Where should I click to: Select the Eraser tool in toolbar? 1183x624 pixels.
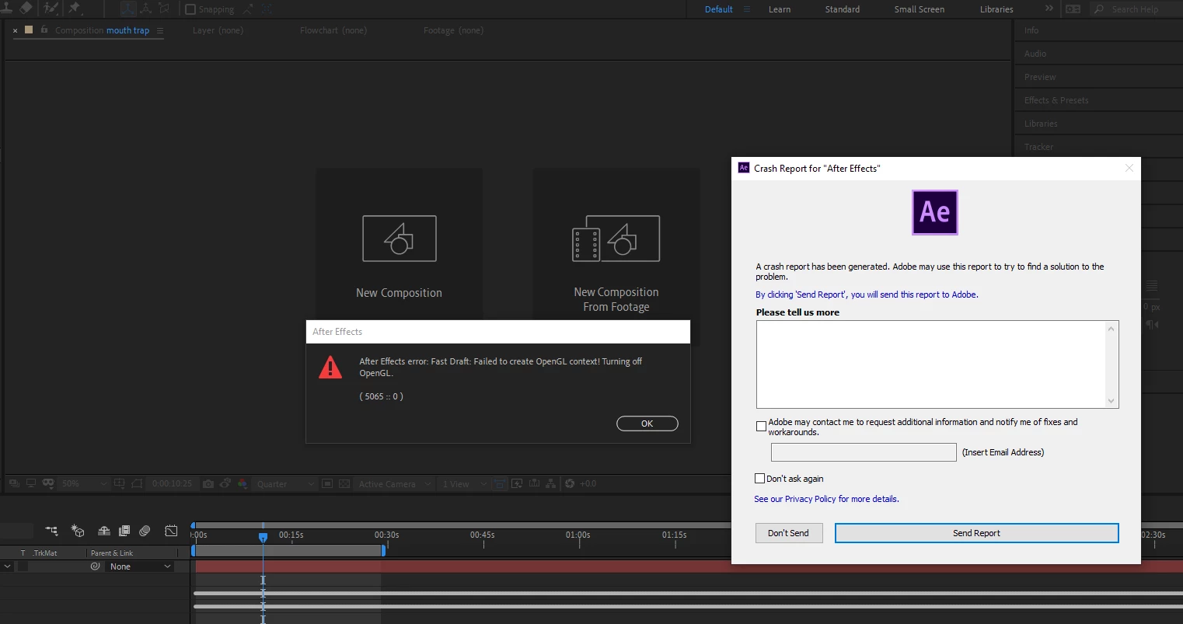click(x=26, y=8)
